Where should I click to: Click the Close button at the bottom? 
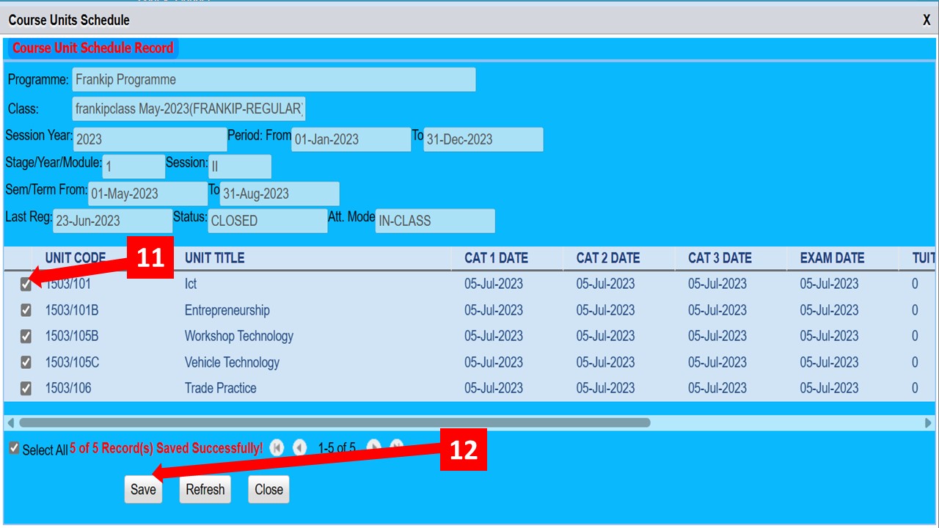(268, 490)
